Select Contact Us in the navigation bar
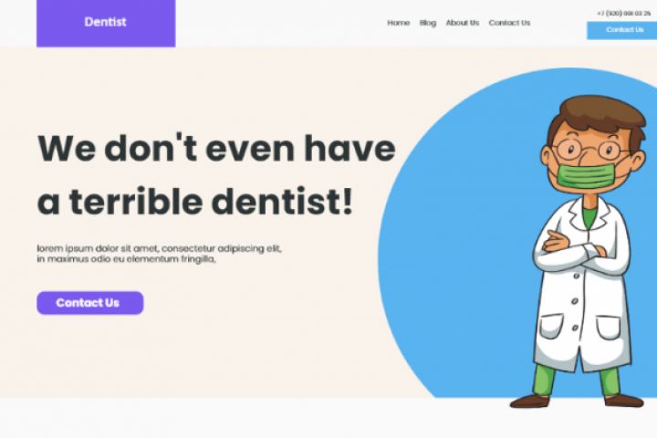The height and width of the screenshot is (438, 657). tap(509, 23)
